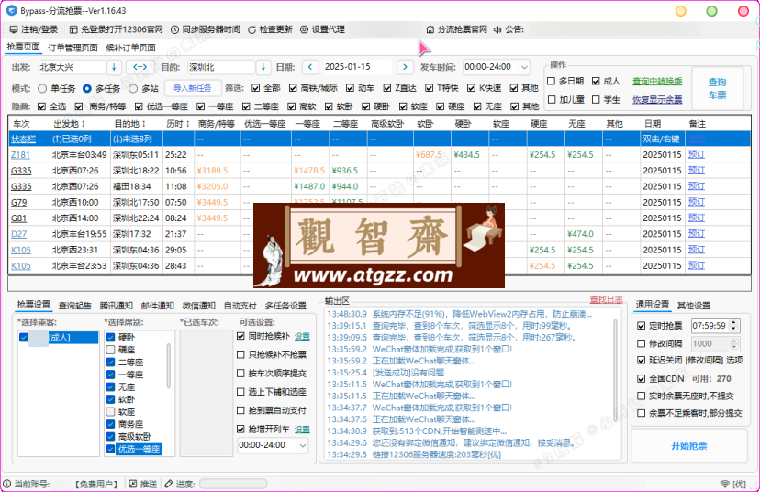
Task: Click ¥687.5 soft sleeper price of Z181
Action: click(x=429, y=154)
